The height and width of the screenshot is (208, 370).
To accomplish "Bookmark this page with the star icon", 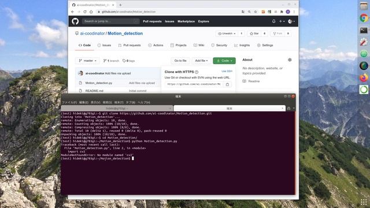I will (x=256, y=12).
